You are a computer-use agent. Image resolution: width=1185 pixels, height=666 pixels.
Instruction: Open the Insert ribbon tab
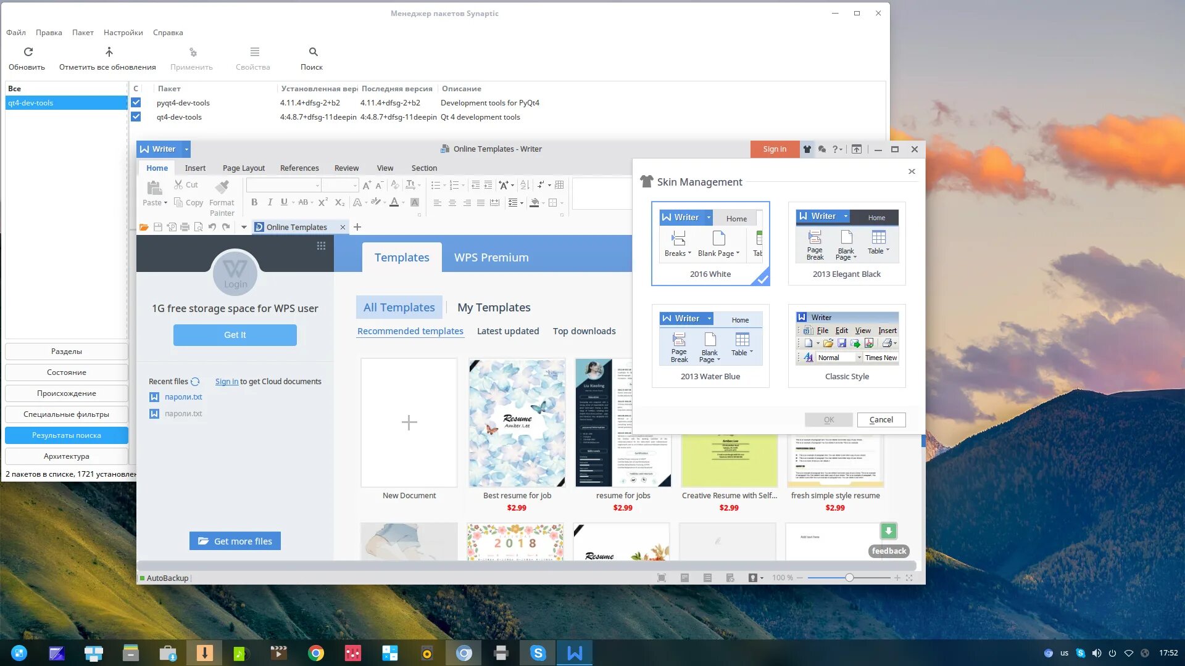pos(195,168)
